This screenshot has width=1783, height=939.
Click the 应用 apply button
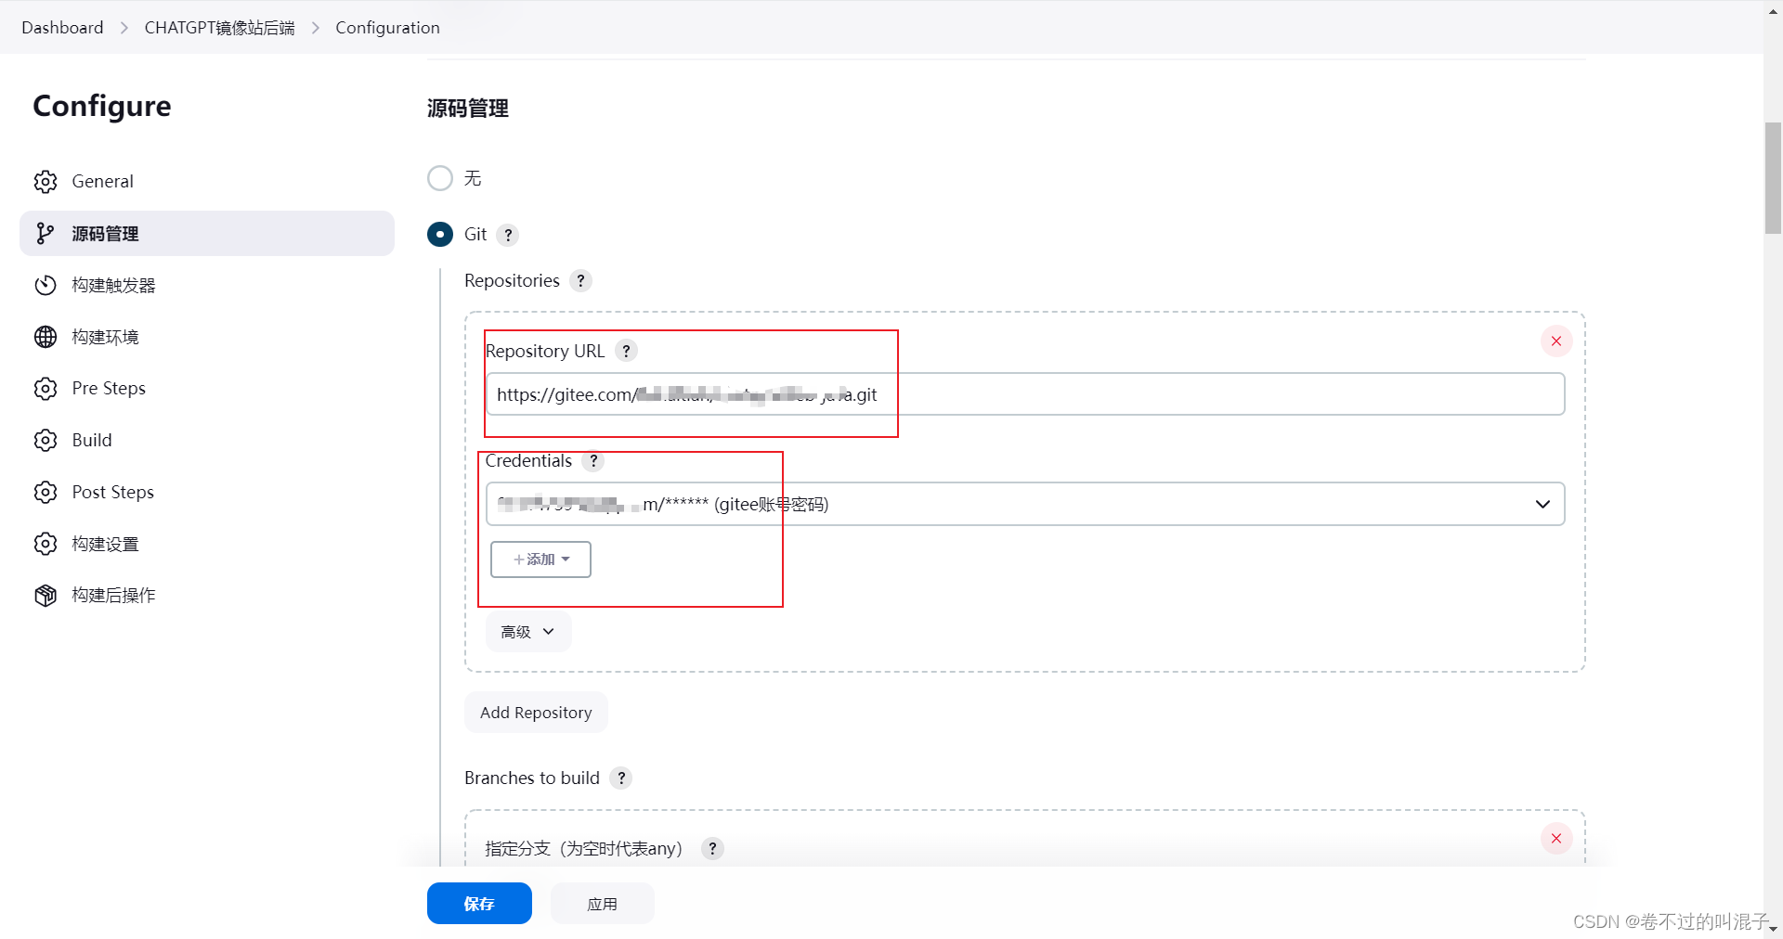tap(602, 904)
